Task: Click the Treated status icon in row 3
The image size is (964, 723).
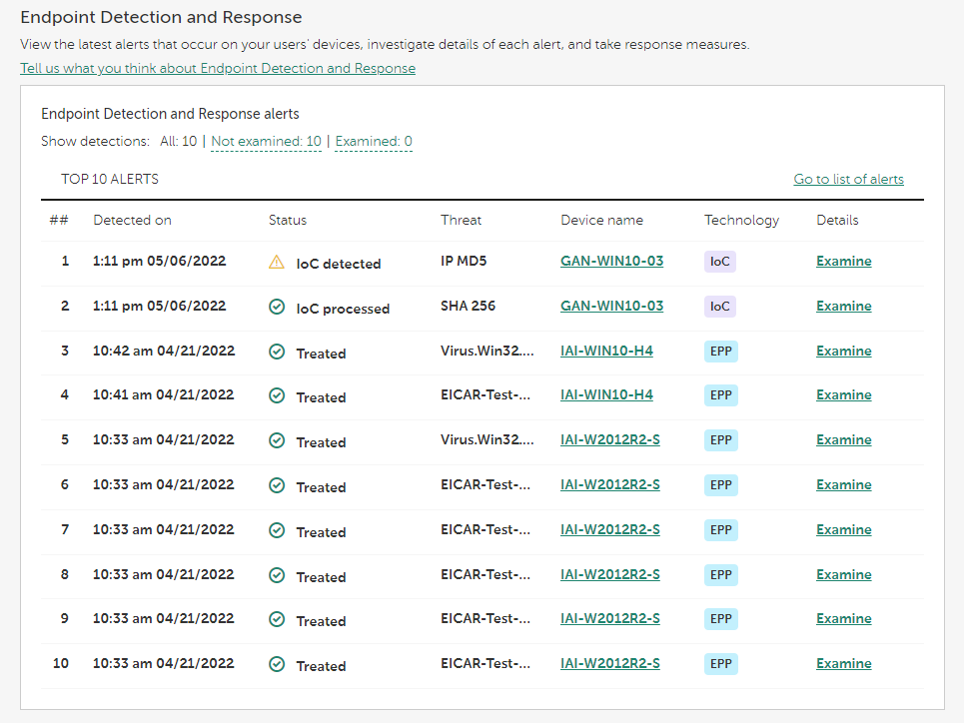Action: [x=277, y=353]
